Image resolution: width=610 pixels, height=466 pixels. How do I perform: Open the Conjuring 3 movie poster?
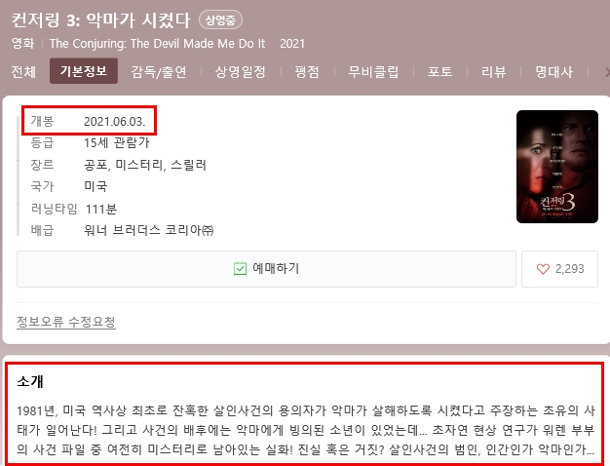pyautogui.click(x=557, y=167)
